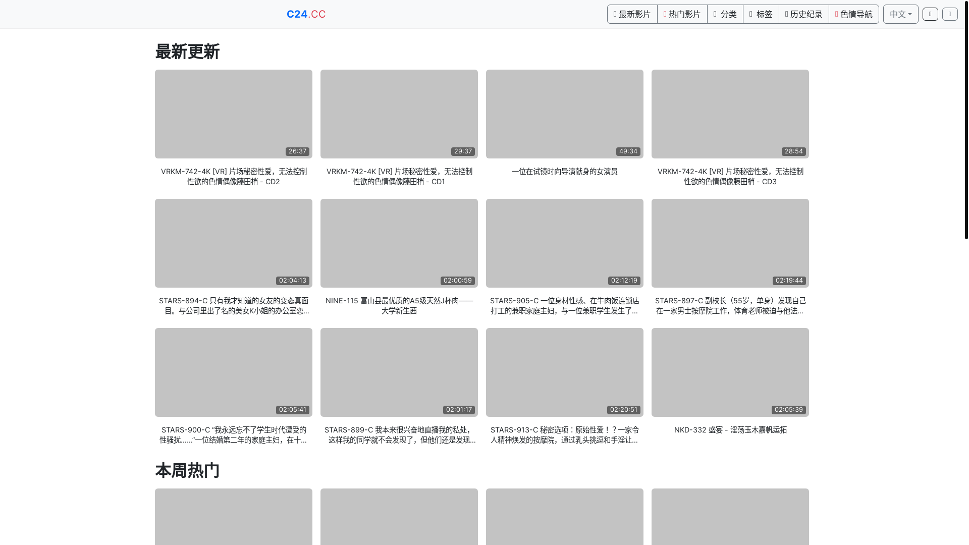
Task: Open thumbnail with duration 02:19:44
Action: click(x=730, y=243)
